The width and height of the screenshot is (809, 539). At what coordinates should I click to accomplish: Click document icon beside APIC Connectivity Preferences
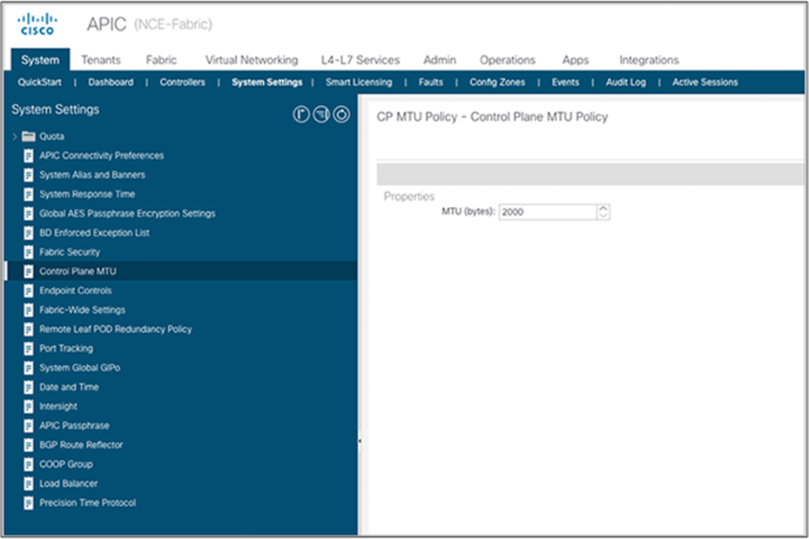pyautogui.click(x=29, y=156)
